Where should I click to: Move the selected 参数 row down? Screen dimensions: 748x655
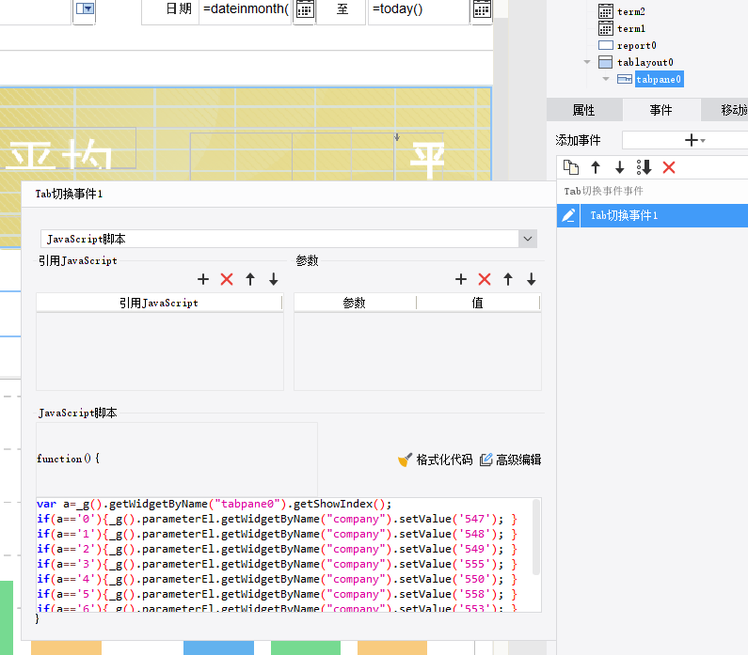[x=532, y=279]
